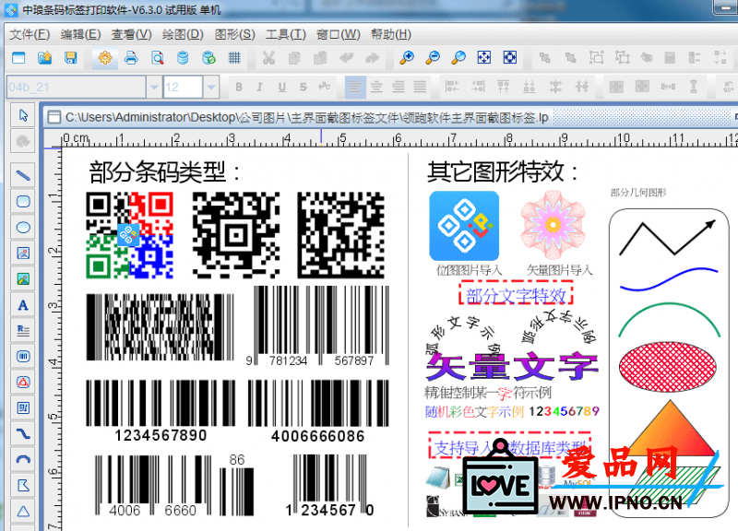Open the 查看(V) menu
738x531 pixels.
click(131, 34)
